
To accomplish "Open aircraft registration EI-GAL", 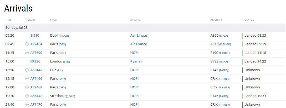I will click(224, 36).
